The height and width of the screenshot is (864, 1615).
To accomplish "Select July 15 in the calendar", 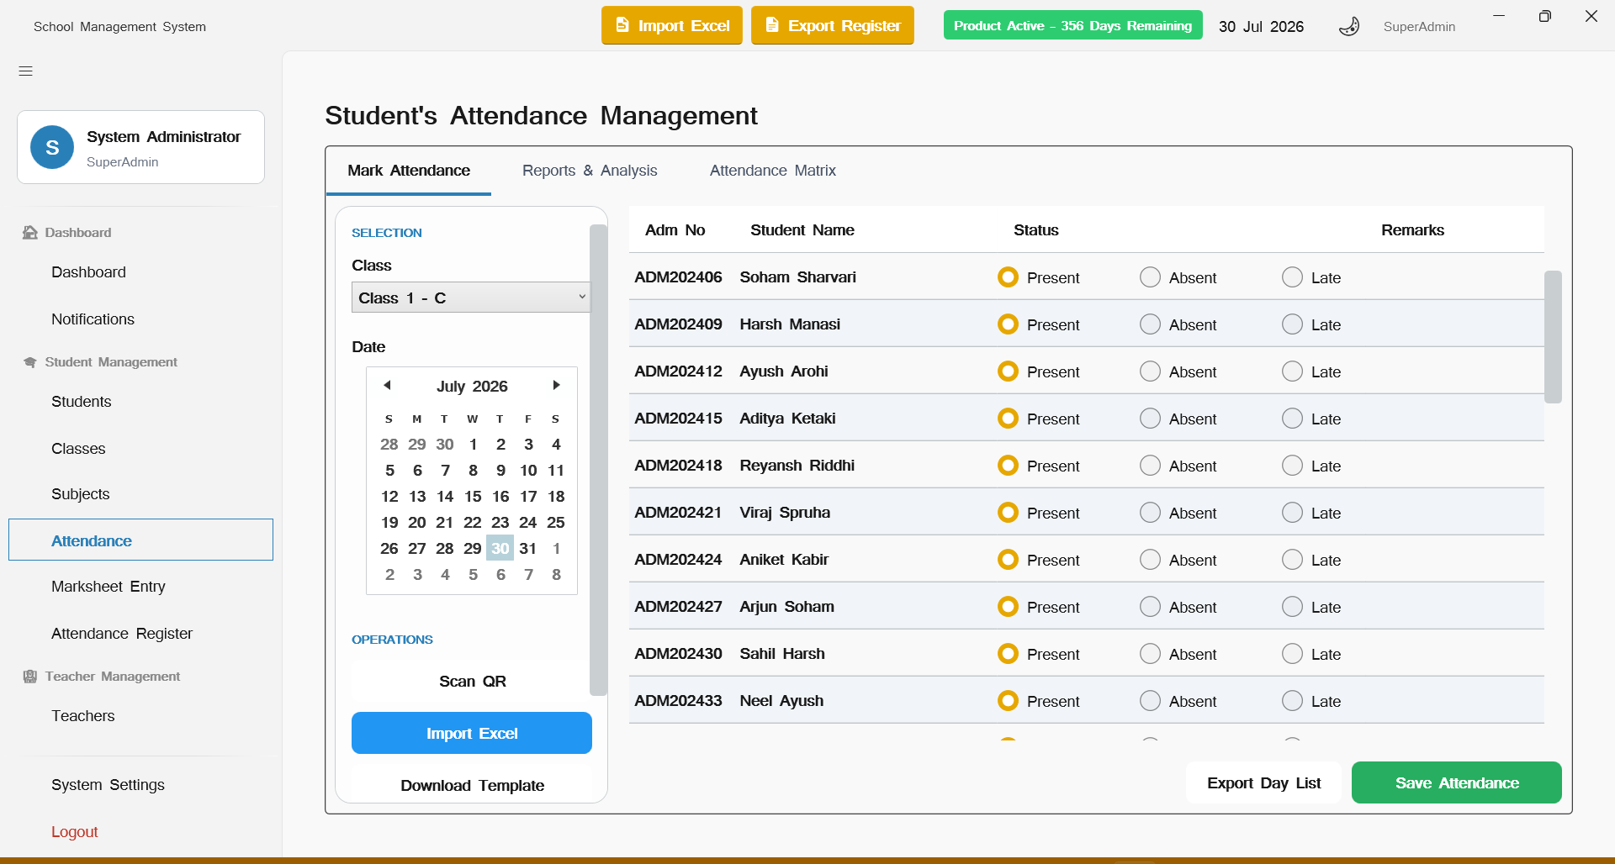I will click(x=473, y=497).
